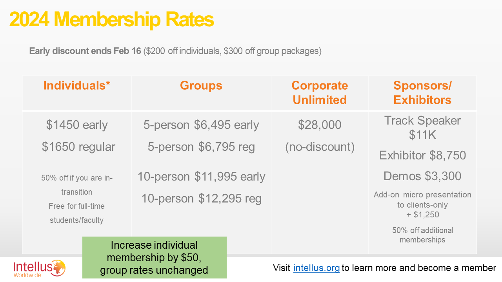This screenshot has width=502, height=282.
Task: Select the Groups column header
Action: pos(201,85)
